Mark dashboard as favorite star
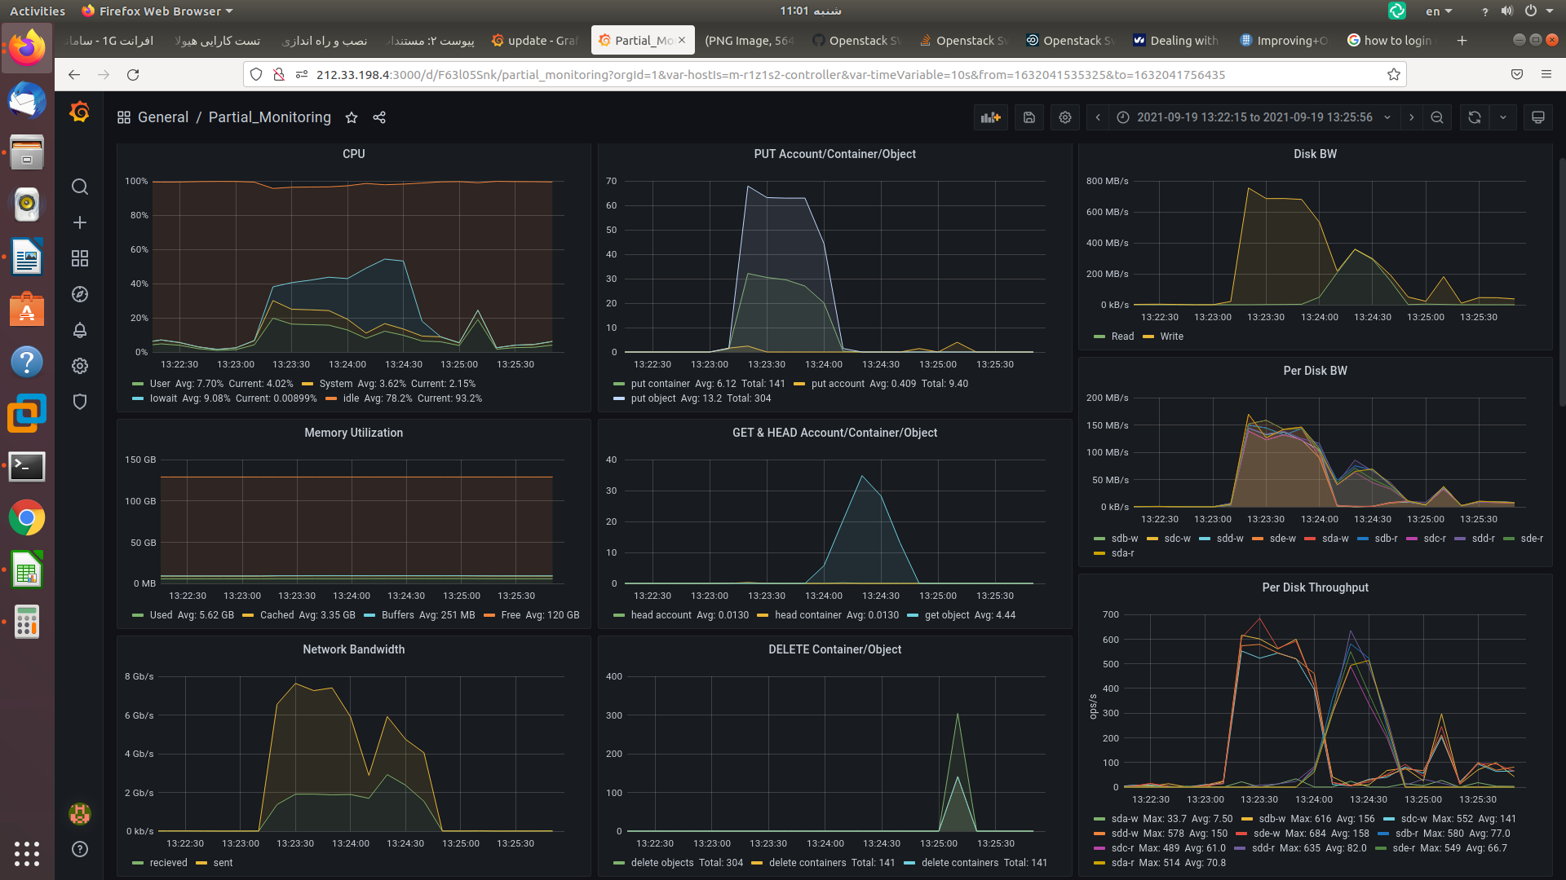Screen dimensions: 1566x880 [352, 117]
